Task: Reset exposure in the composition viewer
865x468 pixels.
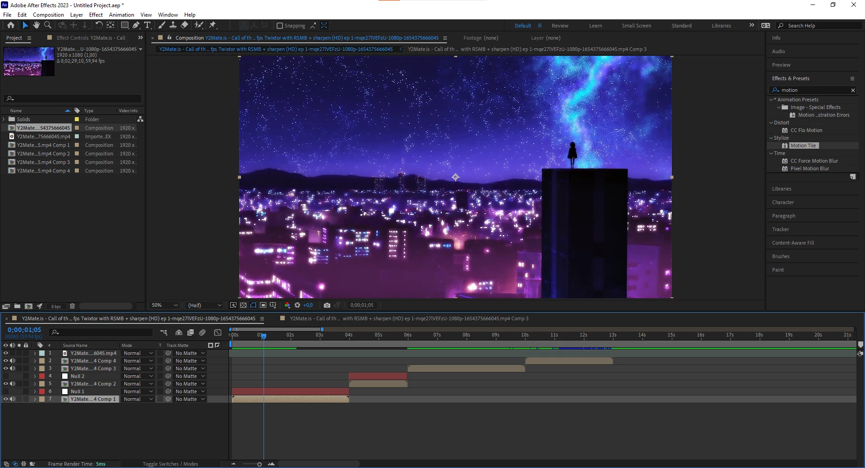Action: coord(297,305)
